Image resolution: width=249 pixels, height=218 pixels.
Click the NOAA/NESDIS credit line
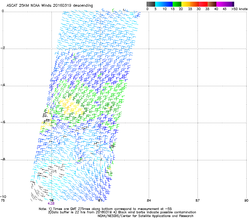click(145, 216)
